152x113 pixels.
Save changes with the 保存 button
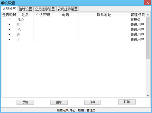(92, 102)
